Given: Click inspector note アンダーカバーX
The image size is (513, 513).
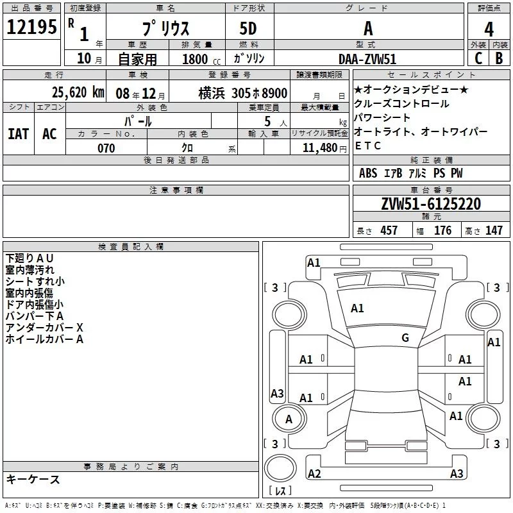Looking at the screenshot, I should pyautogui.click(x=44, y=328).
